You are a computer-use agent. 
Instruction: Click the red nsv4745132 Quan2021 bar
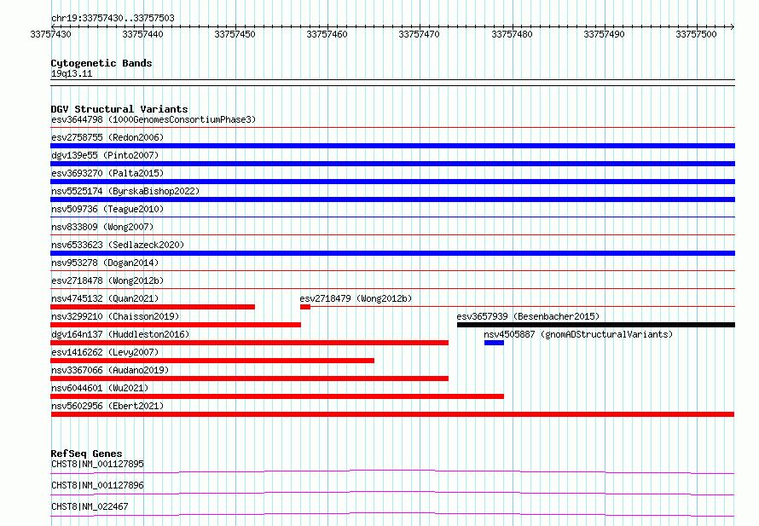[x=153, y=307]
